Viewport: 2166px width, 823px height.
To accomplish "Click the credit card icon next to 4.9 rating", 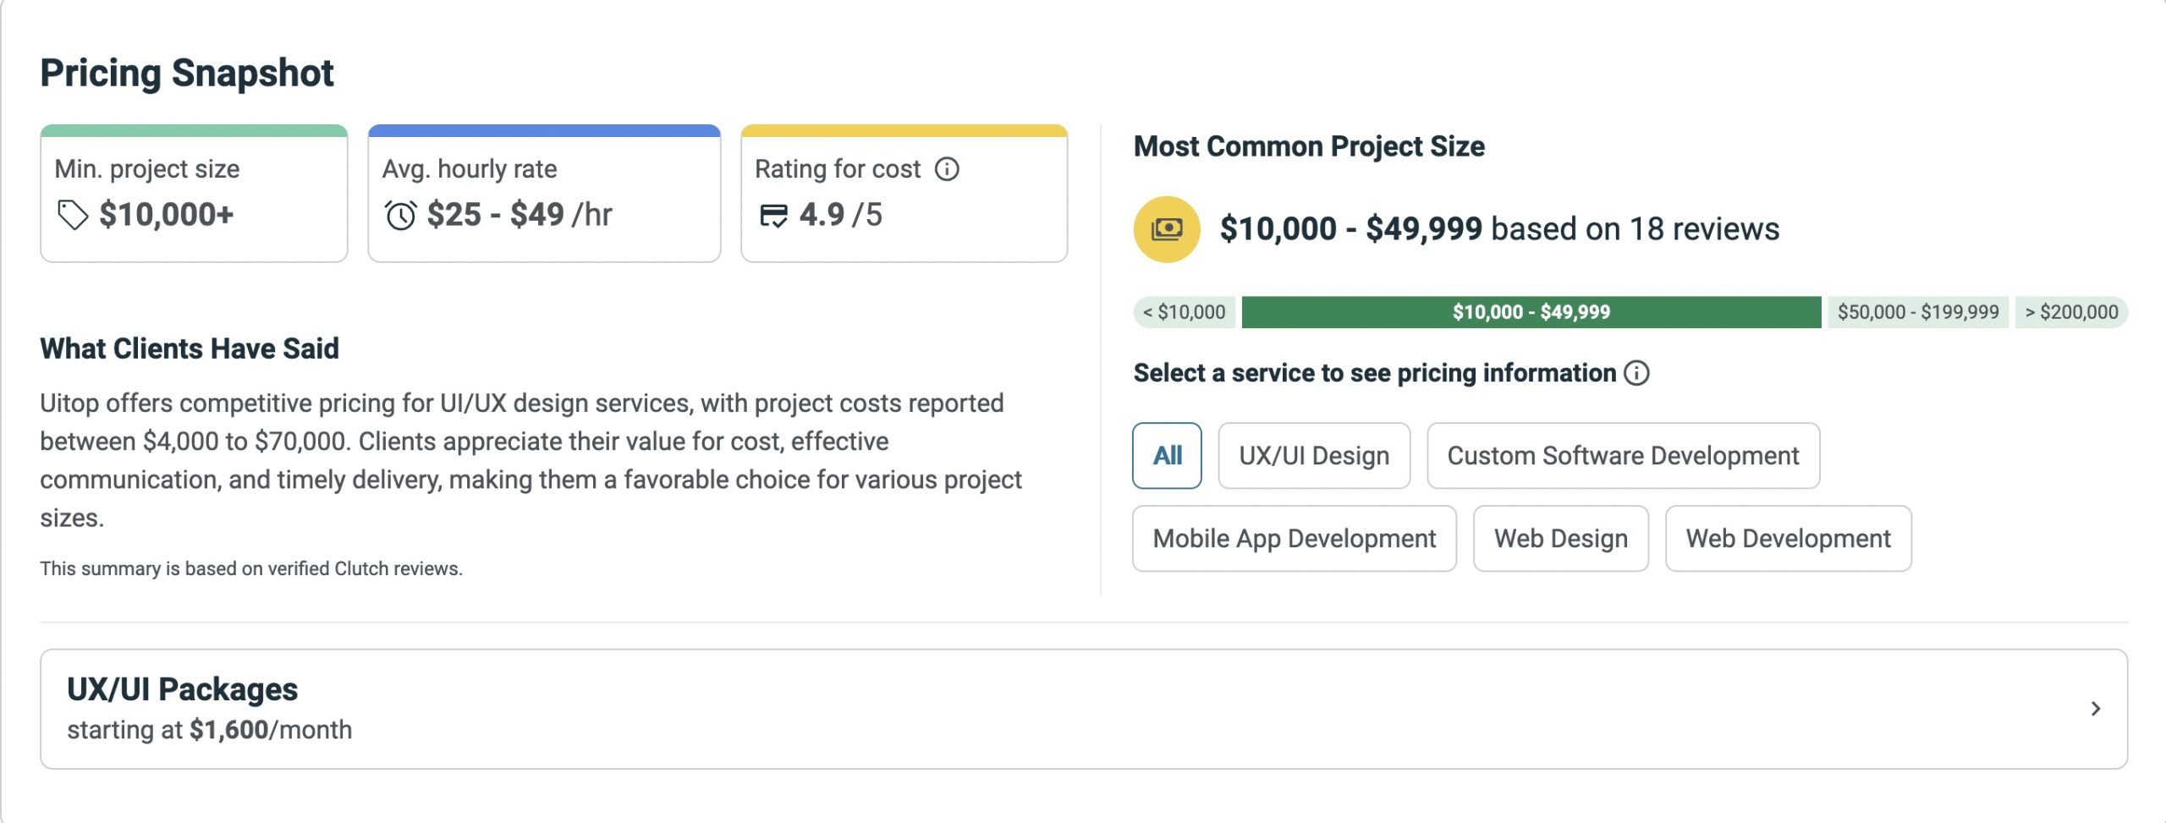I will coord(776,215).
